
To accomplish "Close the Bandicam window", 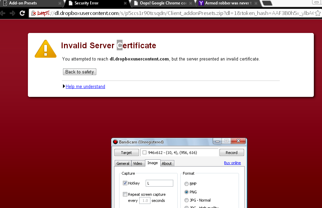I will coord(238,141).
